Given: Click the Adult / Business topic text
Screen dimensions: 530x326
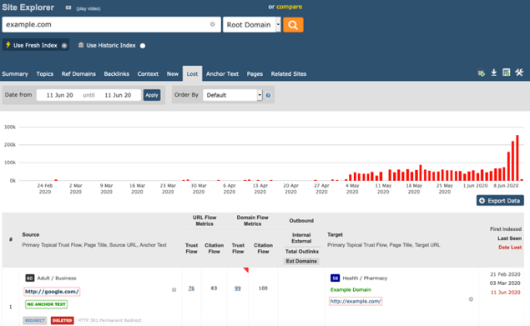Looking at the screenshot, I should (57, 278).
